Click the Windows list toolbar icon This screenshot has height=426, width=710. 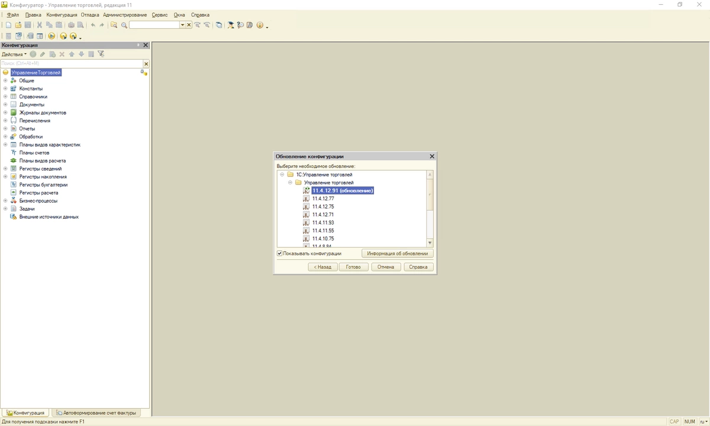coord(219,25)
